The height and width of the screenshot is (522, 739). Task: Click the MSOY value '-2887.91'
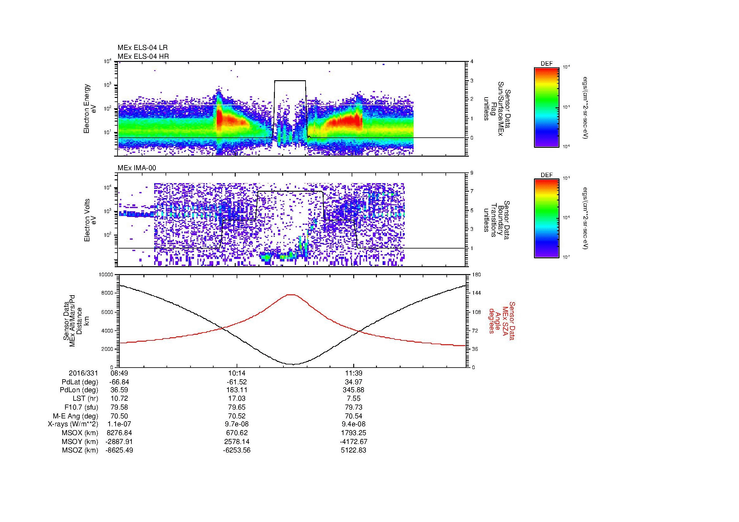point(119,442)
